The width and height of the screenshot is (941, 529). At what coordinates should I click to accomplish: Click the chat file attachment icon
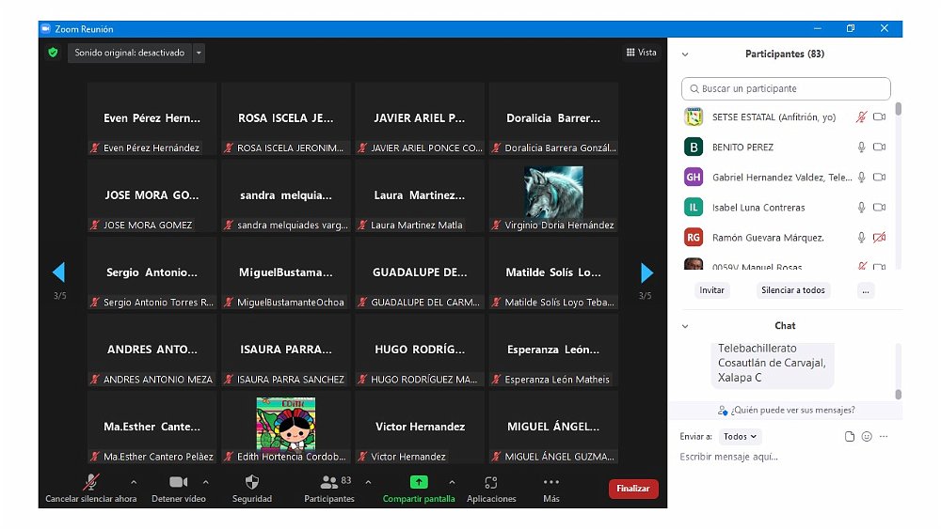coord(850,437)
